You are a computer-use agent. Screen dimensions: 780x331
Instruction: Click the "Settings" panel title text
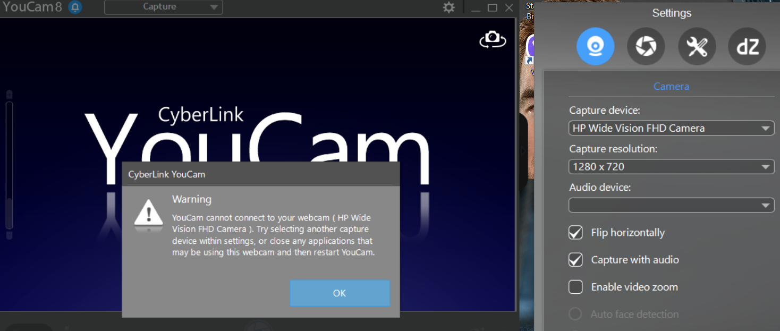[x=672, y=13]
